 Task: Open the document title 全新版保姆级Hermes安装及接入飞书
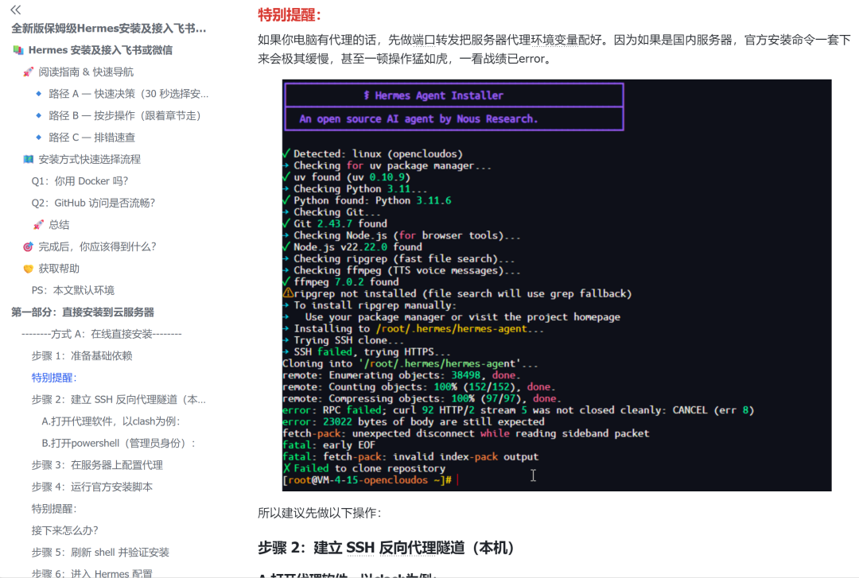108,29
